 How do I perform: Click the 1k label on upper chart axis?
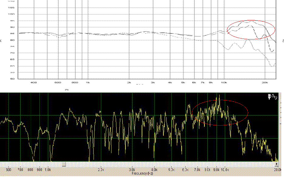[88, 82]
